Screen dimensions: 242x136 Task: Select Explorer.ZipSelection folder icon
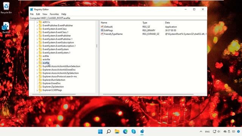click(x=40, y=87)
